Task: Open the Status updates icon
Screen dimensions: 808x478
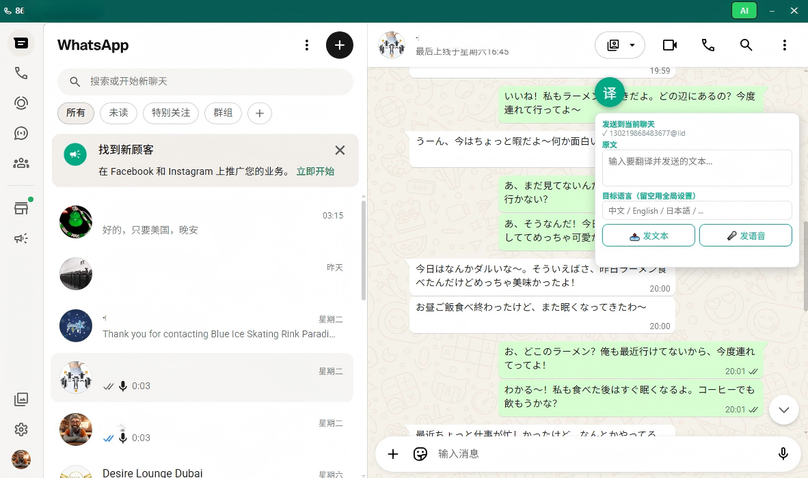Action: point(21,103)
